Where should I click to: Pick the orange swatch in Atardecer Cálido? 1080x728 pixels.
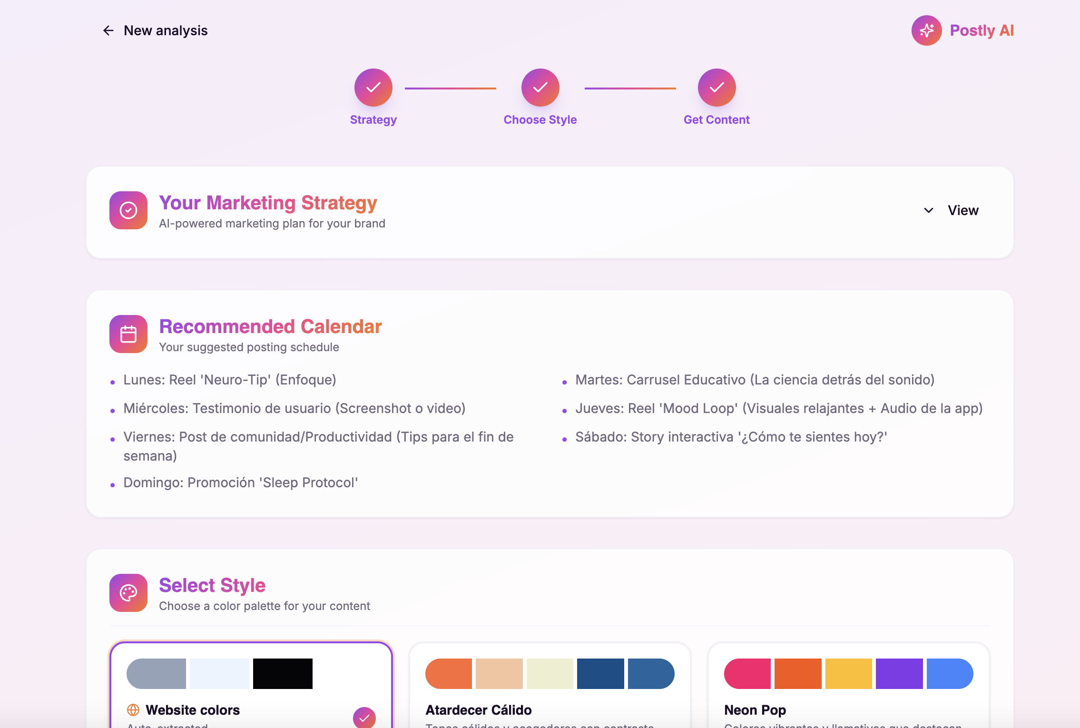(449, 673)
